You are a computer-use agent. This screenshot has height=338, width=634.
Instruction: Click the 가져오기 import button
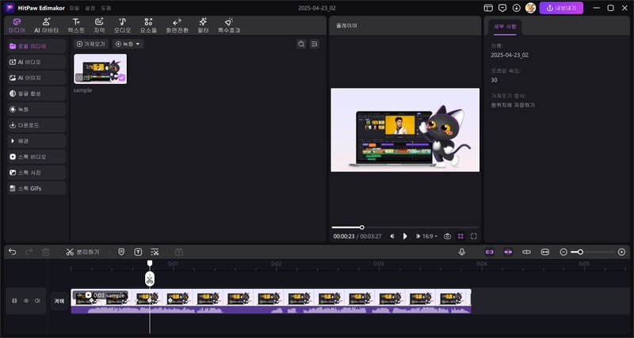(91, 44)
